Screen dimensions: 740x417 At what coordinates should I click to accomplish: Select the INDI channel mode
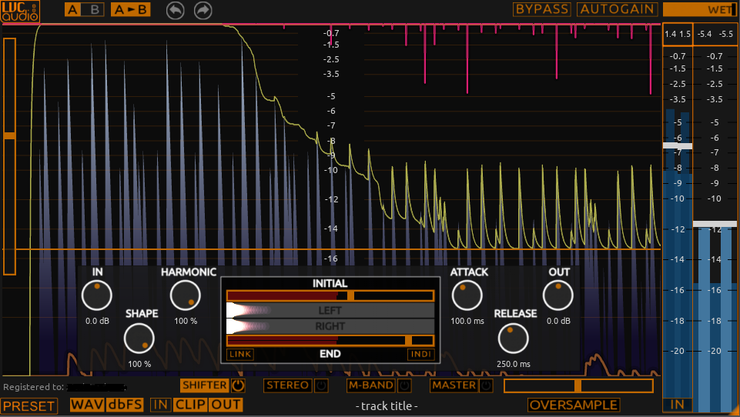pyautogui.click(x=420, y=354)
